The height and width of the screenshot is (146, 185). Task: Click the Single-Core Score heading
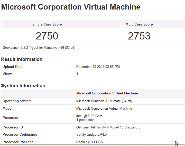coord(47,24)
